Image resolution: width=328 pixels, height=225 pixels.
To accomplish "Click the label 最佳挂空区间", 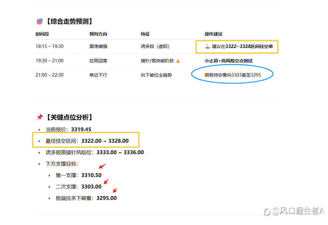I will pyautogui.click(x=61, y=141).
